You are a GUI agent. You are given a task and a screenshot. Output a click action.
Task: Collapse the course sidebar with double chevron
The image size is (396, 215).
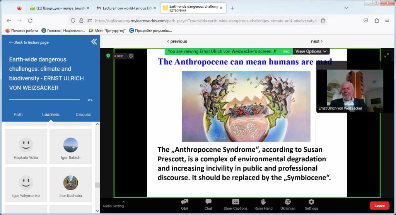[94, 42]
